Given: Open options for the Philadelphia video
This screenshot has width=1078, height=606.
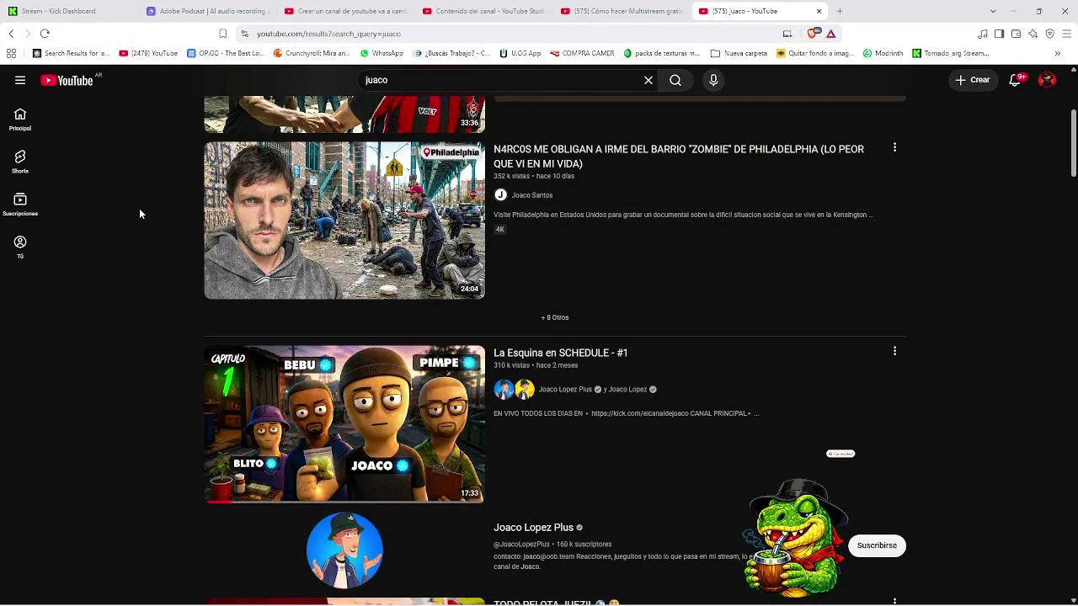Looking at the screenshot, I should click(894, 147).
